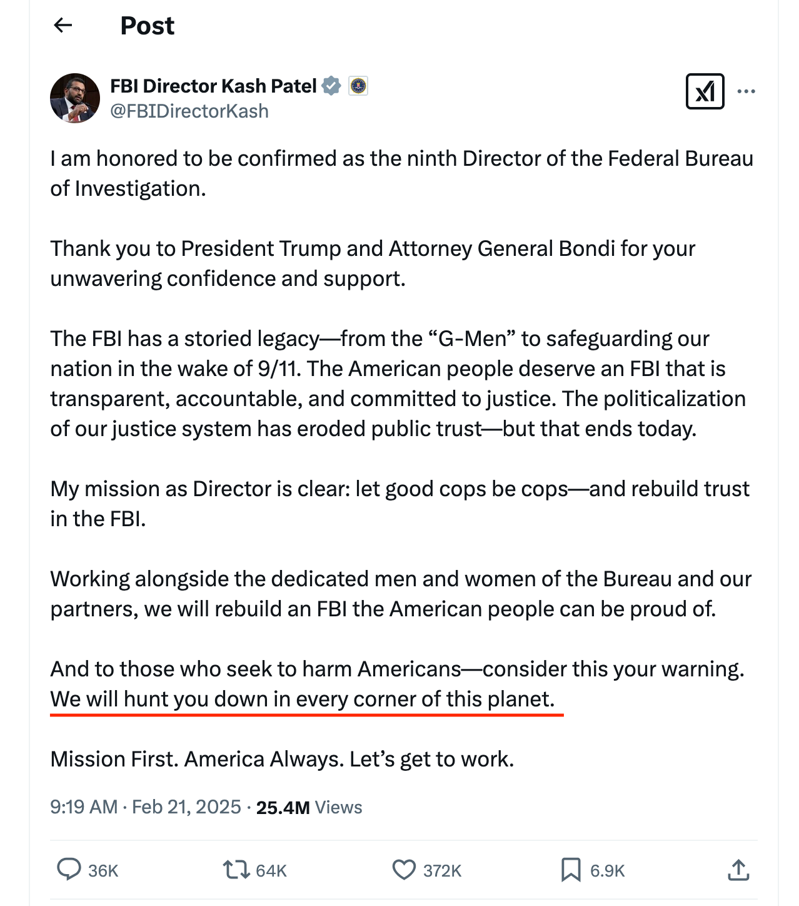Share the post via the upload icon
The width and height of the screenshot is (799, 906).
click(738, 870)
